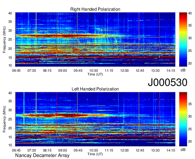
Task: Click "Time (UT)" label under the Left Handed plot
Action: (x=95, y=154)
